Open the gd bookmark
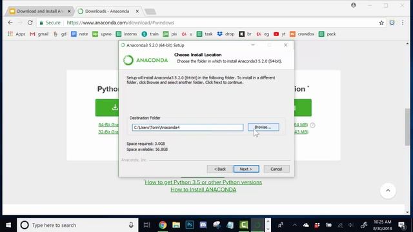 (60, 34)
